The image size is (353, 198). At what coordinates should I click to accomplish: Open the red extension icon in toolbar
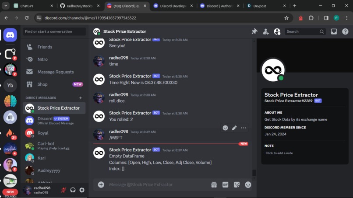300,18
